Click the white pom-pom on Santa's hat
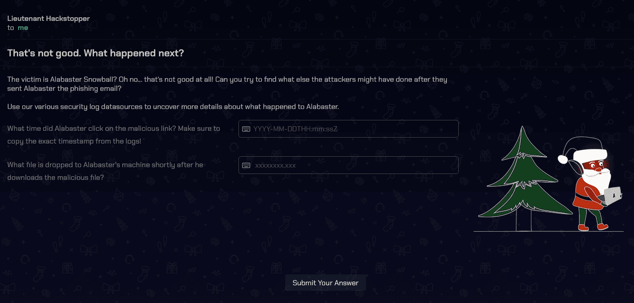This screenshot has width=634, height=303. point(563,159)
